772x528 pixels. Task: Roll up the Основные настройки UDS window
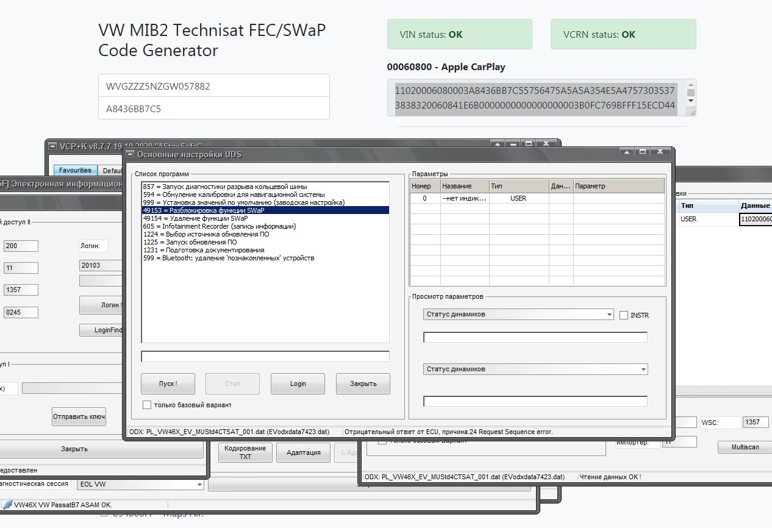626,152
